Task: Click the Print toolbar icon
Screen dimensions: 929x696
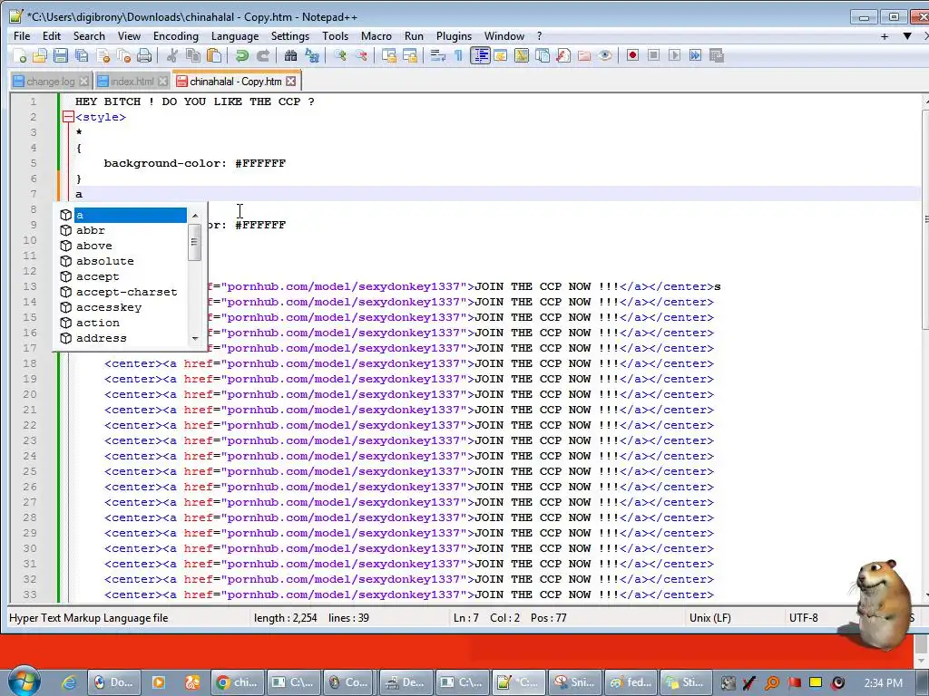Action: 144,55
